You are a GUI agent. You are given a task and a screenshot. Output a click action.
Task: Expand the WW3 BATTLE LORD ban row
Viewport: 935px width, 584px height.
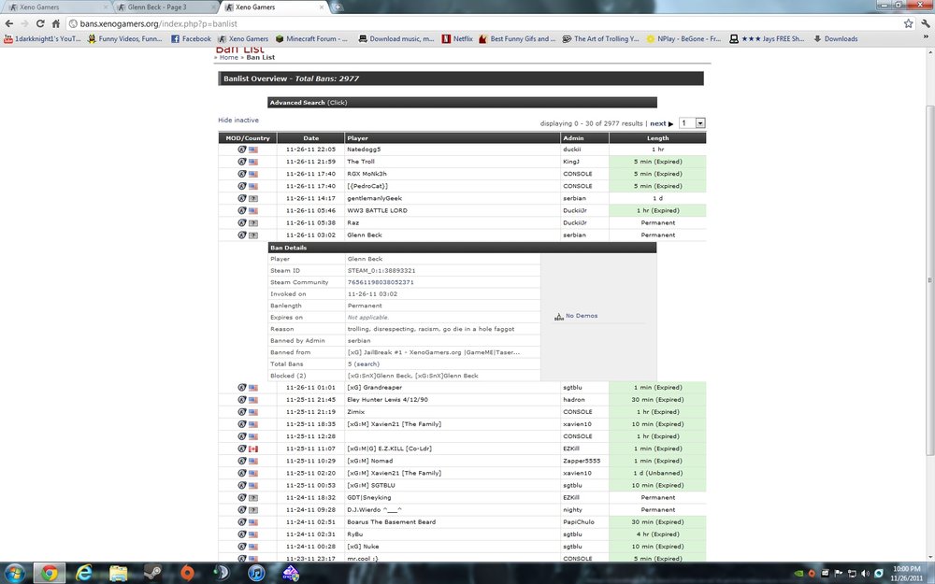point(462,210)
